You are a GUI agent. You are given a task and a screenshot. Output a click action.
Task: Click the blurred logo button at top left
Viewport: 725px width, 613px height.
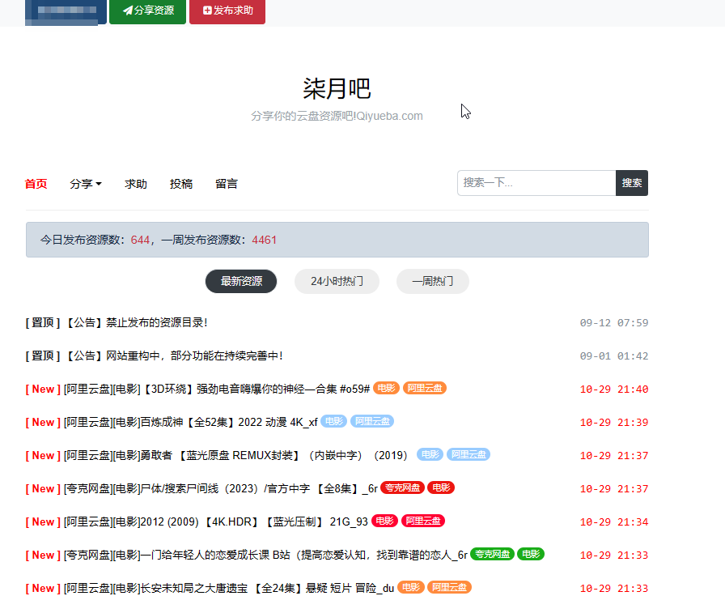click(x=66, y=11)
